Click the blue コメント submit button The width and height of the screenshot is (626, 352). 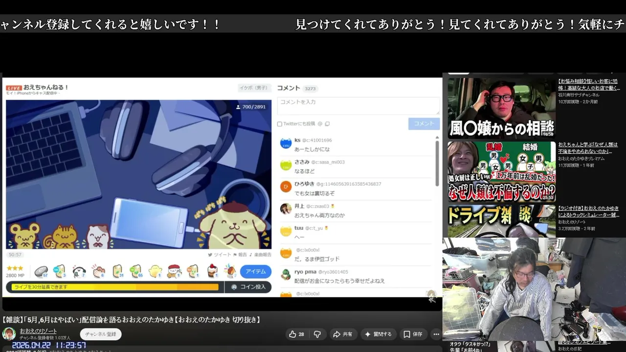click(424, 124)
